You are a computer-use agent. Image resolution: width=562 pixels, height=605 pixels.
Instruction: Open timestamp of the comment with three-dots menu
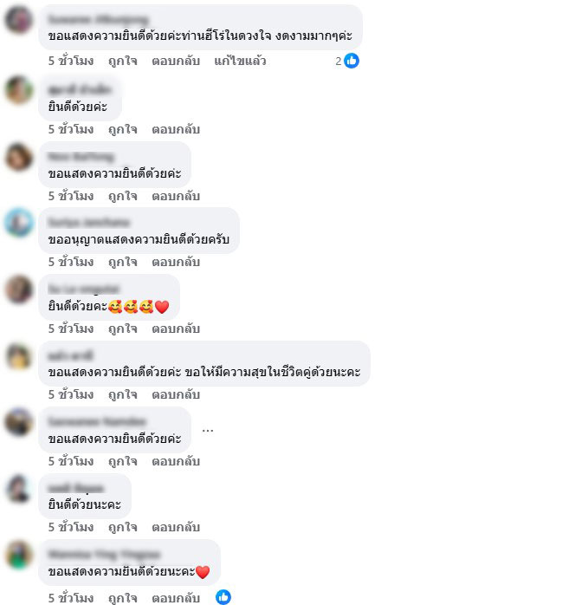pyautogui.click(x=71, y=461)
